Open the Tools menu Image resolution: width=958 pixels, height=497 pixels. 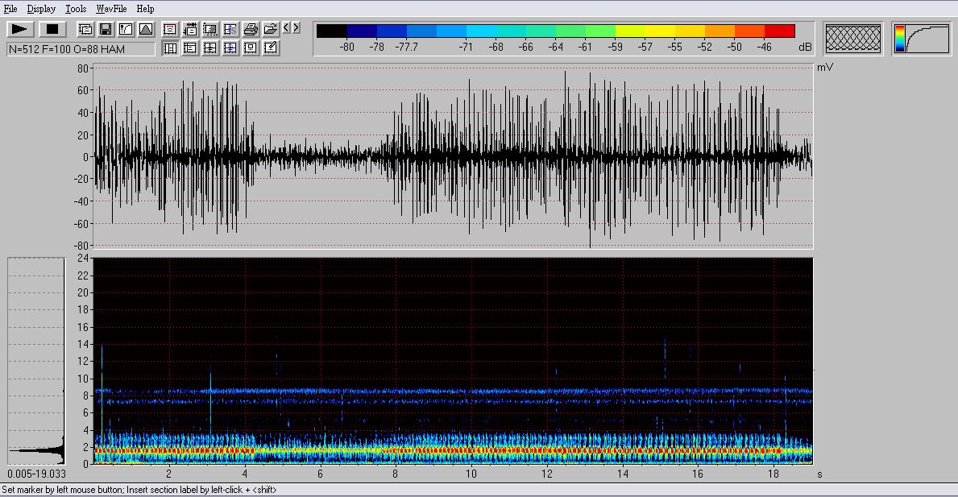[x=76, y=9]
